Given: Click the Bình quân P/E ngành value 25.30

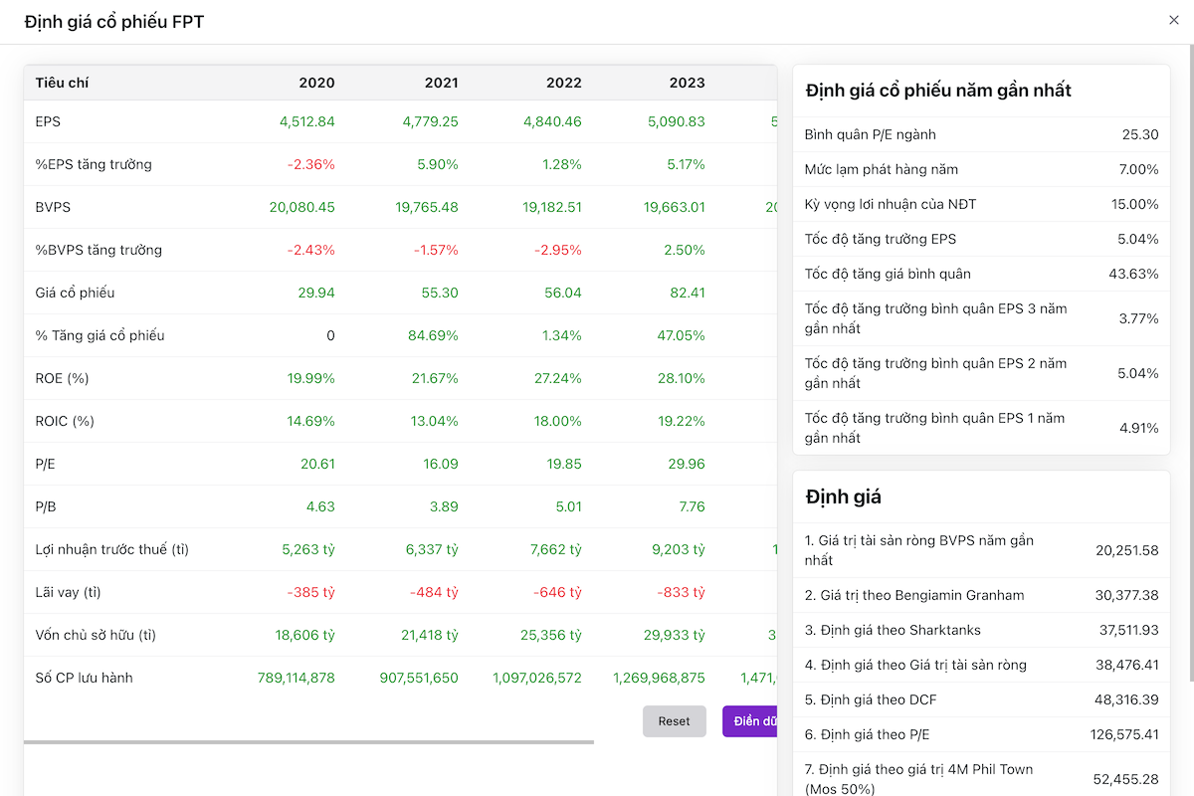Looking at the screenshot, I should coord(1139,134).
